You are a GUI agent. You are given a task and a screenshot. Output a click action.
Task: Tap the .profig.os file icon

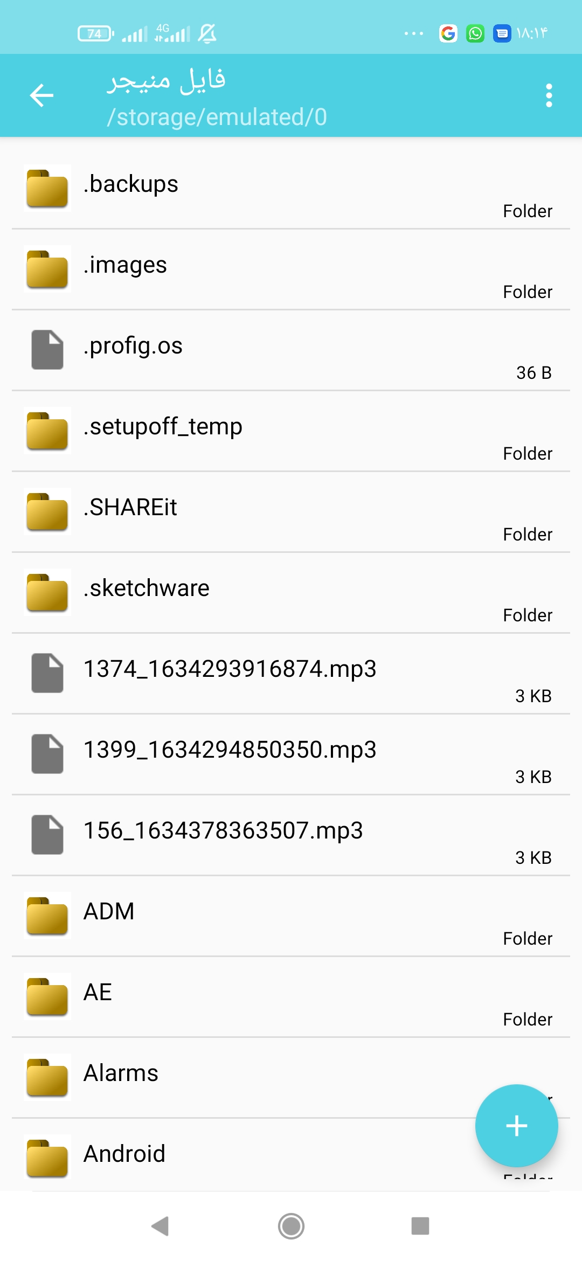pos(47,350)
